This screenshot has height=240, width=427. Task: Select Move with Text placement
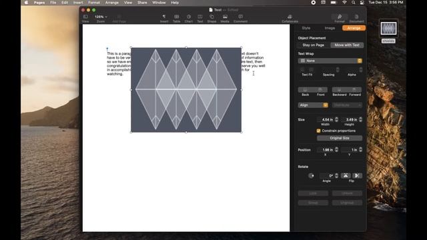[x=347, y=45]
